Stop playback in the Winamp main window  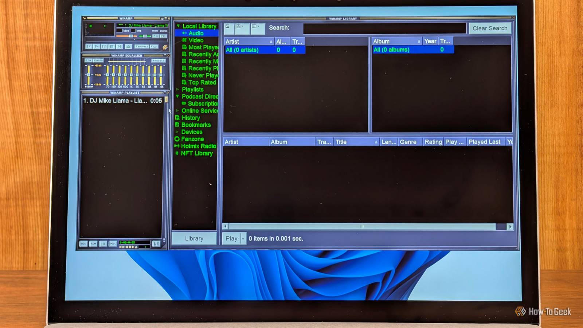[112, 46]
